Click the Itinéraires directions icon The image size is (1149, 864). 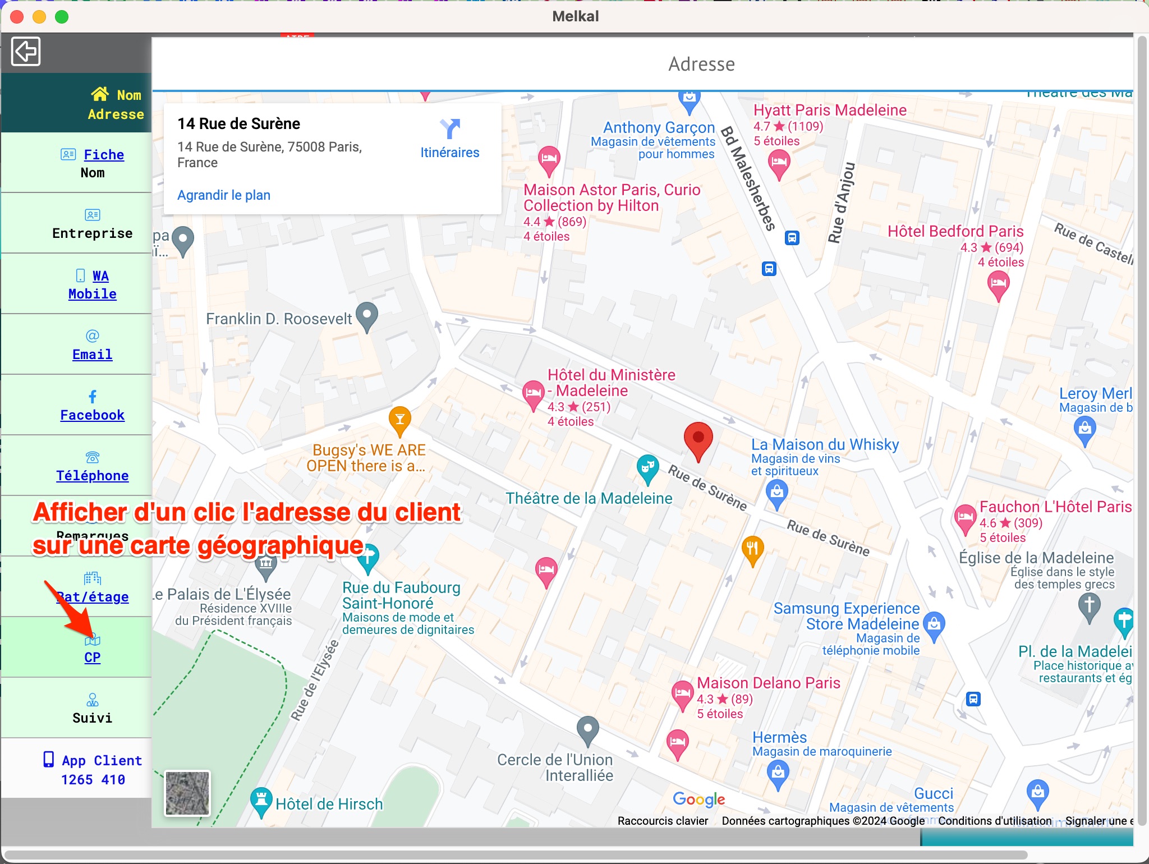click(450, 129)
